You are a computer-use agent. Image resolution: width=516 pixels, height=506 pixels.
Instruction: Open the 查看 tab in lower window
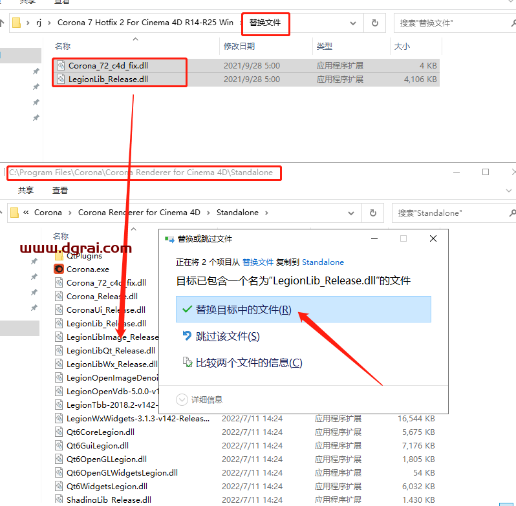60,191
